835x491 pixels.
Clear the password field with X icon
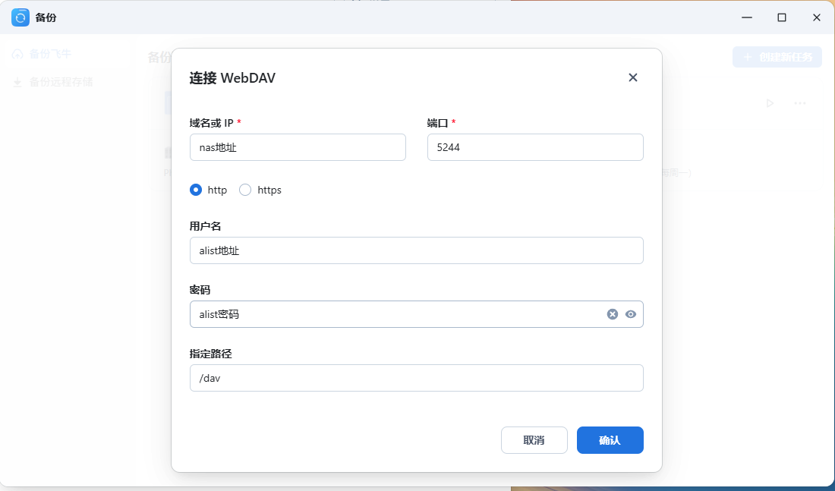(613, 314)
